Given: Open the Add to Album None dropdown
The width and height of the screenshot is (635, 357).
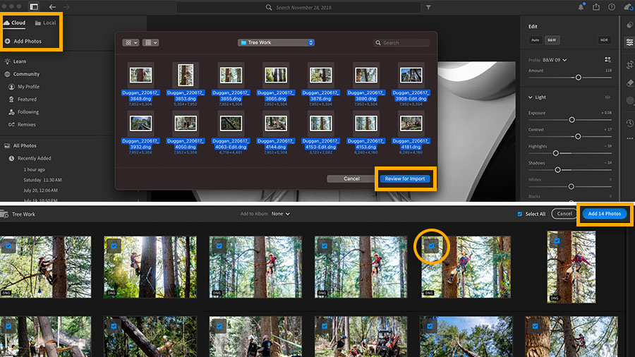Looking at the screenshot, I should click(x=281, y=214).
